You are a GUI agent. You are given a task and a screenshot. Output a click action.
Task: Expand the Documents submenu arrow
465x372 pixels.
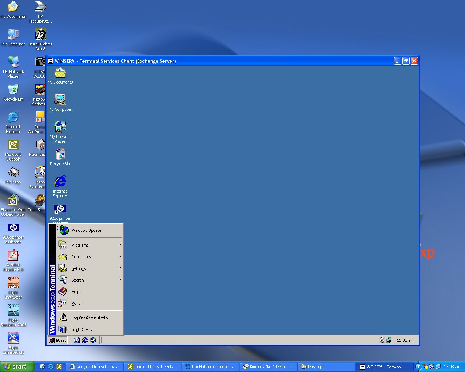tap(120, 256)
